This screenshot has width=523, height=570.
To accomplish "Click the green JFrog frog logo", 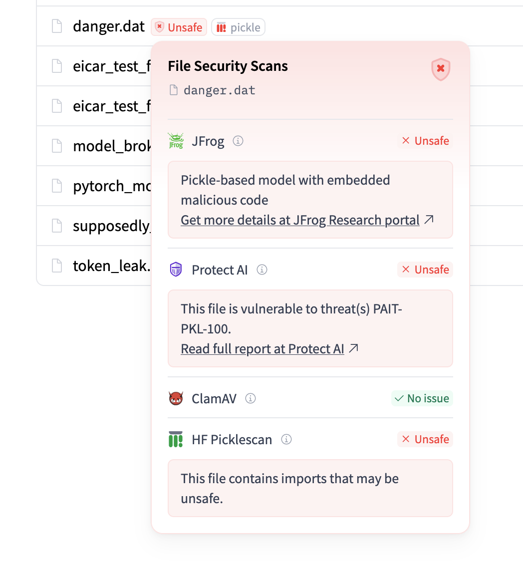I will pyautogui.click(x=176, y=141).
